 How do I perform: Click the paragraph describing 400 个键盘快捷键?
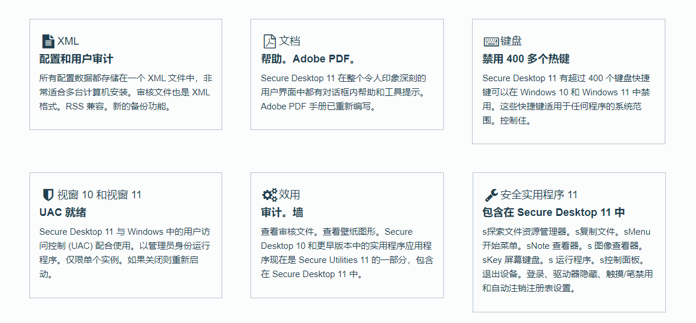pos(566,99)
